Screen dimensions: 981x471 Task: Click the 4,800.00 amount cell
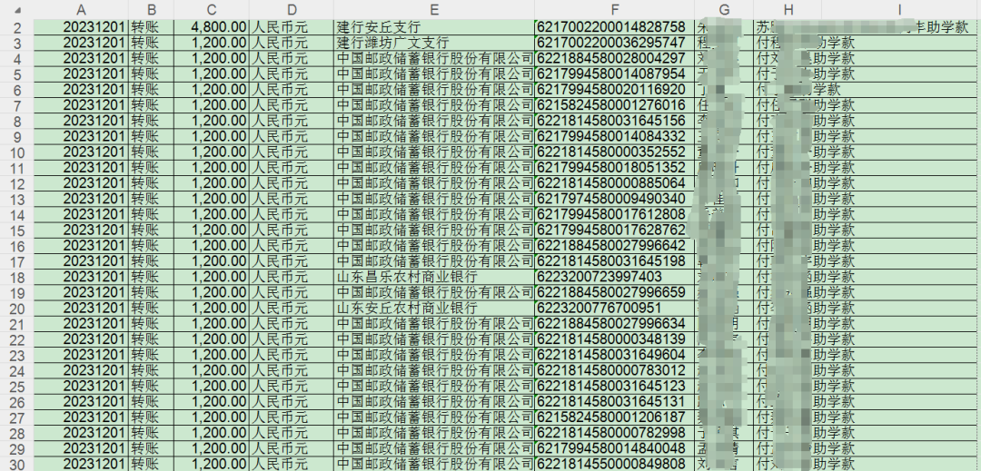coord(212,27)
